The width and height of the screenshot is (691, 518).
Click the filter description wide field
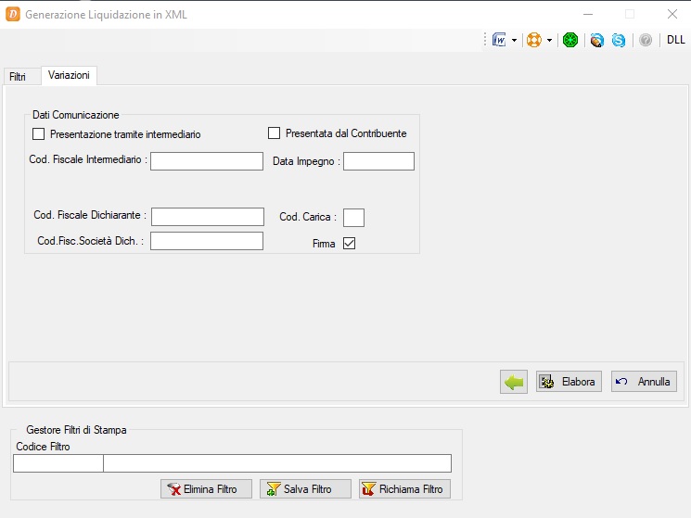277,463
